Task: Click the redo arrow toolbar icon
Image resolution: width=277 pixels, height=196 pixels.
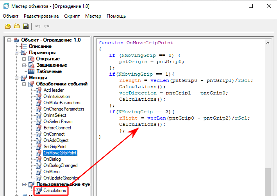Action: coord(47,26)
